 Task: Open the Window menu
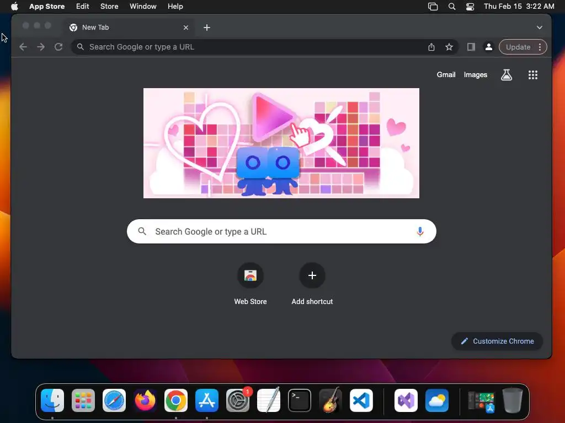coord(143,7)
